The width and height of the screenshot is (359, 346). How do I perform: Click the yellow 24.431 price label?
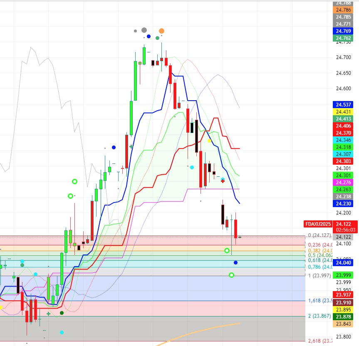pyautogui.click(x=344, y=111)
